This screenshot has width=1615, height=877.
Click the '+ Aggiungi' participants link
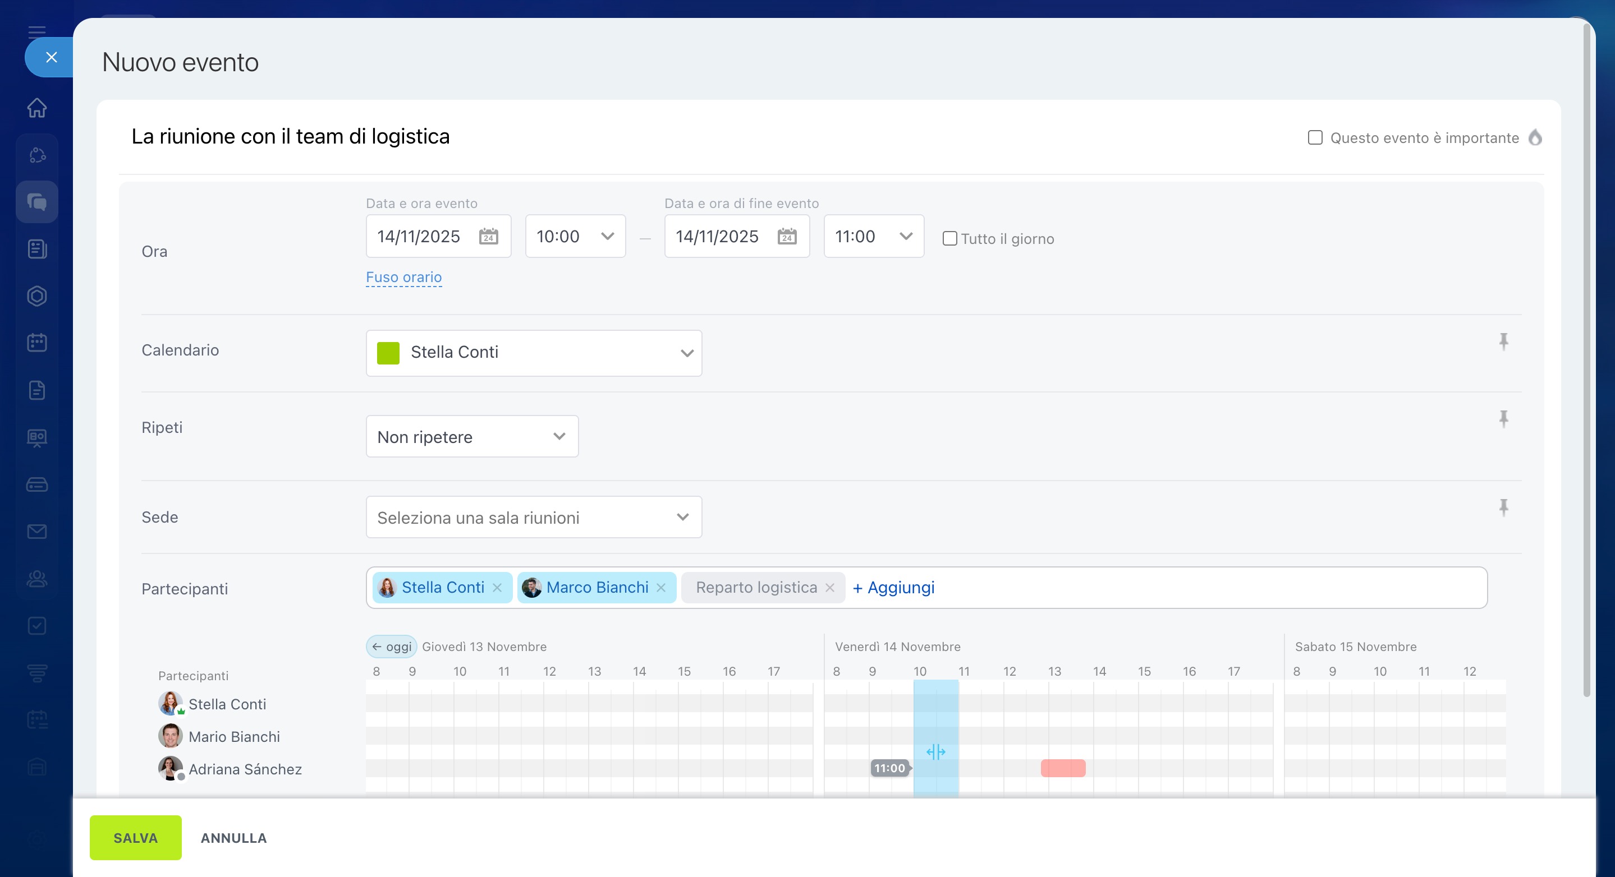[893, 588]
